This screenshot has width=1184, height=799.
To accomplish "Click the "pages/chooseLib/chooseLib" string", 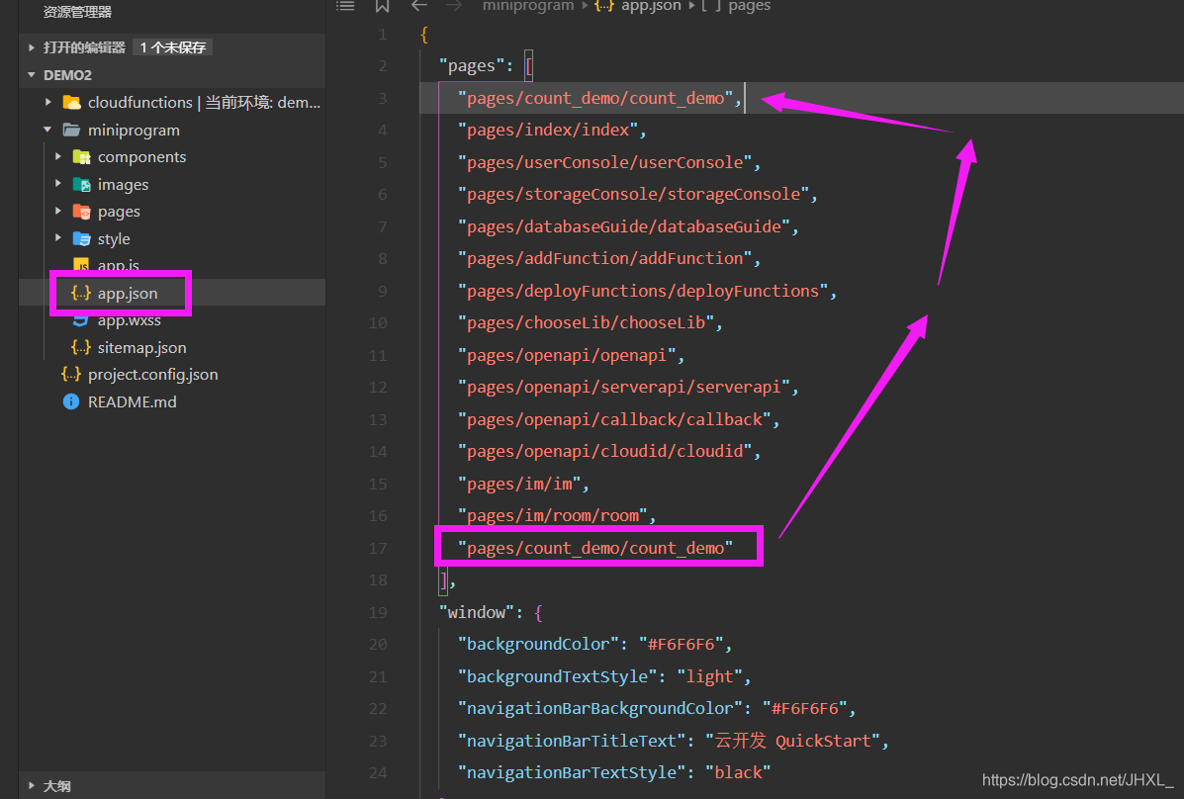I will click(586, 322).
